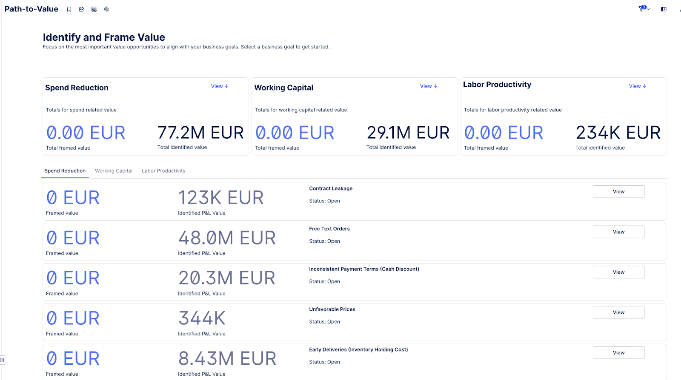Switch to the Labor Productivity tab
681x380 pixels.
pos(163,171)
